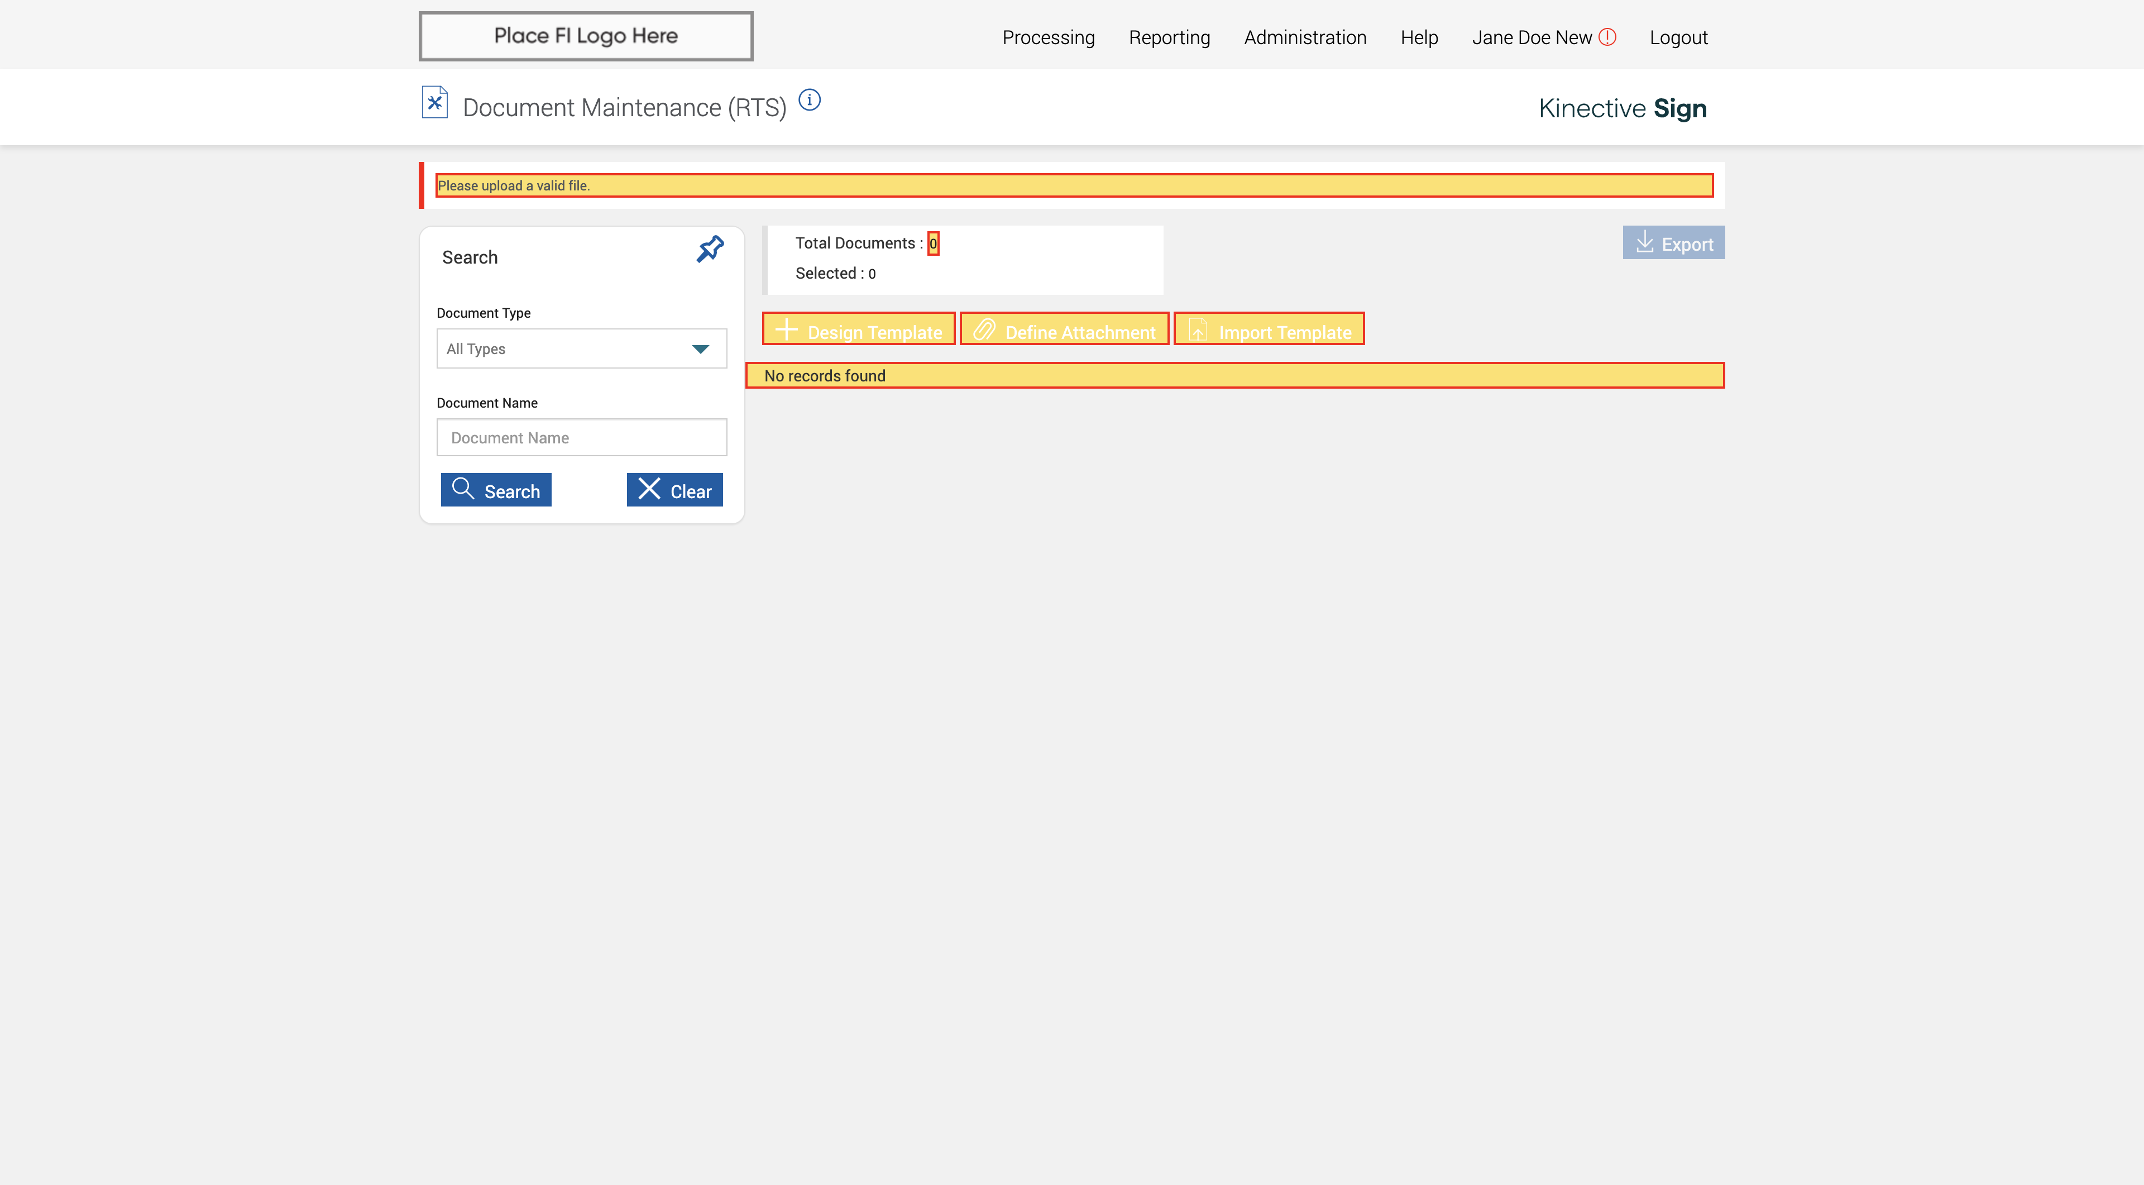Expand the Document Type dropdown arrow

coord(701,348)
